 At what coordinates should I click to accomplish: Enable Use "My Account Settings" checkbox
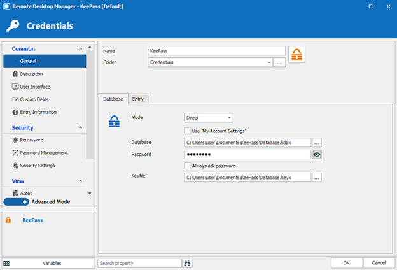coord(188,131)
